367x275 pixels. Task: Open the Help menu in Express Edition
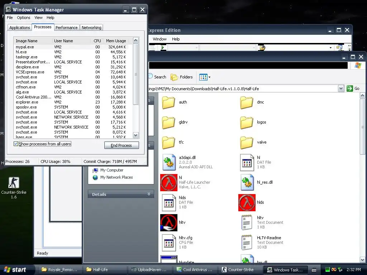pyautogui.click(x=176, y=39)
